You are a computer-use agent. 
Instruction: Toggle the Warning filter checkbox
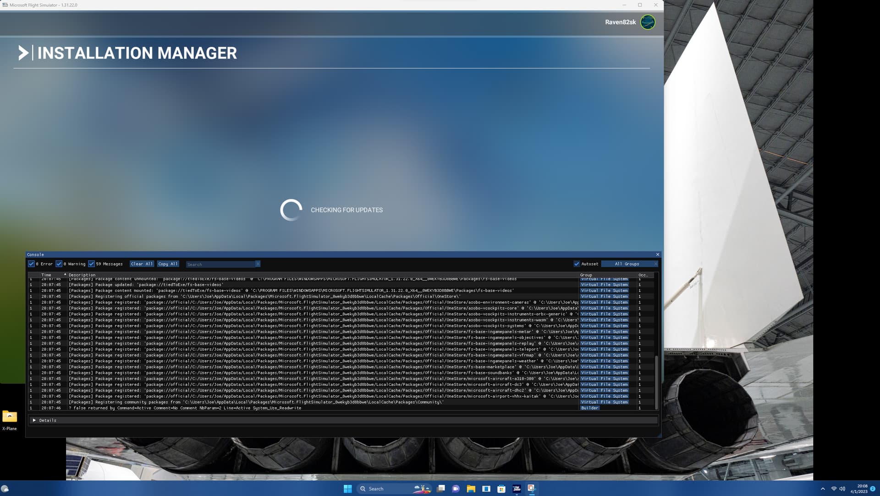click(x=59, y=264)
